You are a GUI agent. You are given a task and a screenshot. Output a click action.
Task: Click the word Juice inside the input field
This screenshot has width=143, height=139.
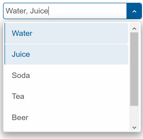tap(39, 11)
